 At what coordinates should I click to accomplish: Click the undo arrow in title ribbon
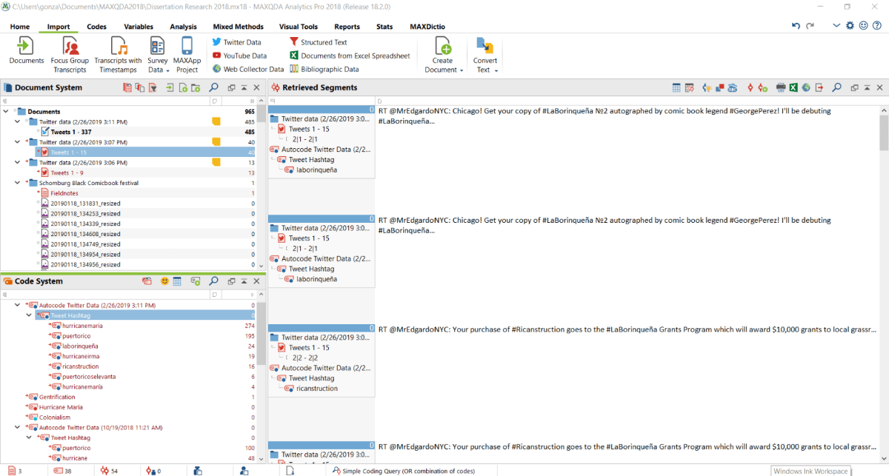(796, 26)
